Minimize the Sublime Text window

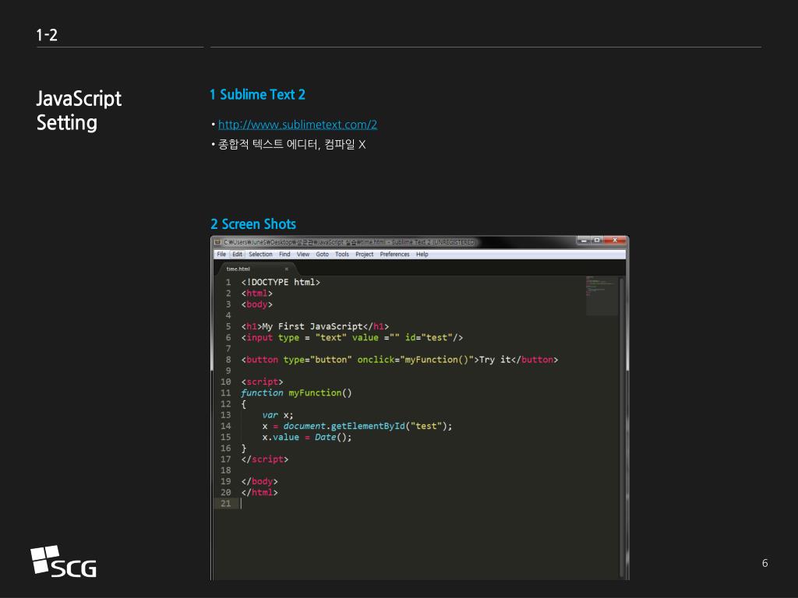click(584, 240)
